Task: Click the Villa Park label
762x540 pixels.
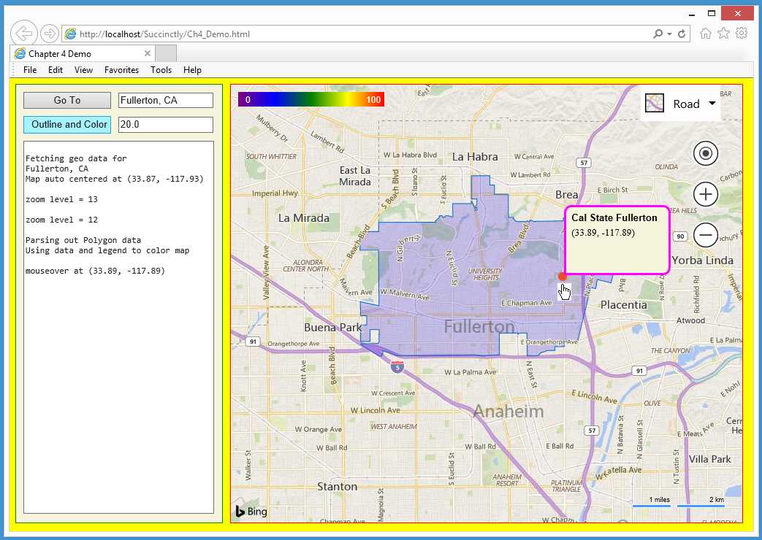Action: [x=709, y=459]
